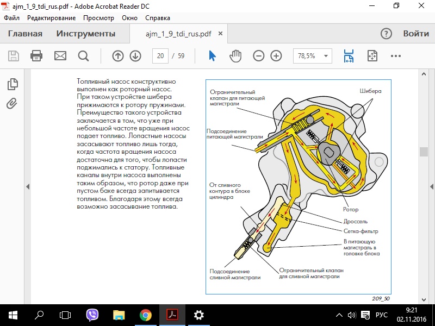Show attachments paperclip panel
Image resolution: width=435 pixels, height=326 pixels.
12,103
